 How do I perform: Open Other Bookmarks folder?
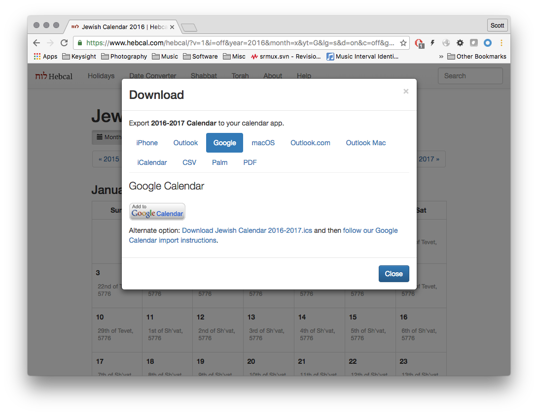coord(477,57)
